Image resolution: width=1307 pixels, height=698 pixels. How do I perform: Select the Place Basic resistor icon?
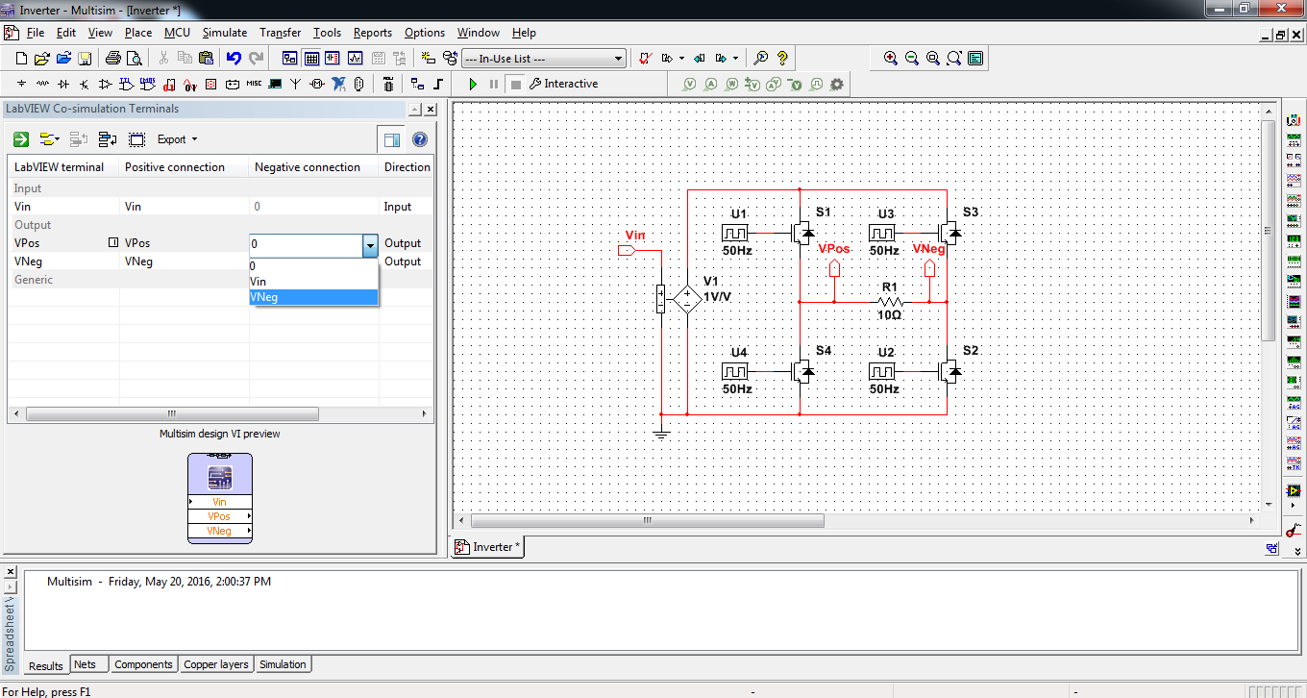tap(42, 84)
